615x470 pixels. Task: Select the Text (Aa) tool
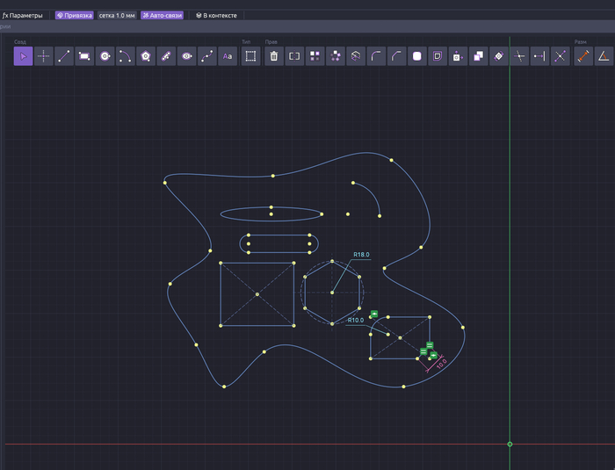click(x=228, y=56)
